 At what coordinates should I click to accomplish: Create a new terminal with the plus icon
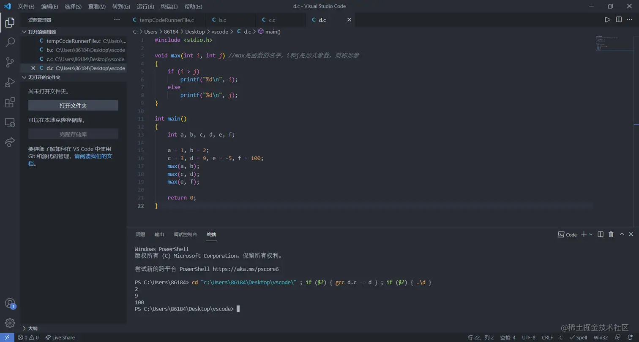point(584,234)
